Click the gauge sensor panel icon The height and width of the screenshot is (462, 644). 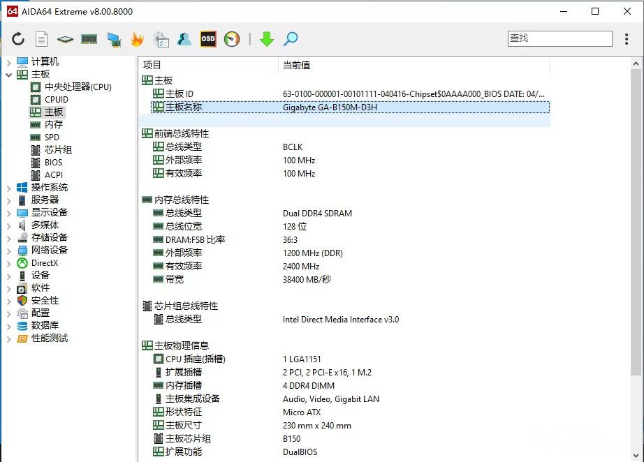(x=232, y=39)
